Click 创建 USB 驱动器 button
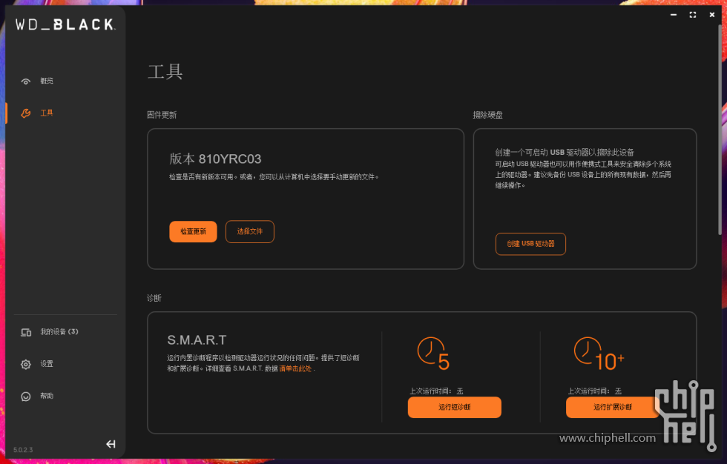Viewport: 727px width, 464px height. tap(530, 244)
